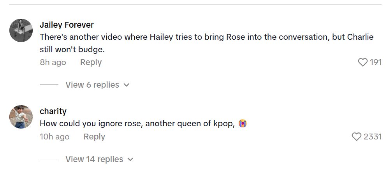Click the 8h ago timestamp
Image resolution: width=387 pixels, height=171 pixels.
tap(53, 62)
